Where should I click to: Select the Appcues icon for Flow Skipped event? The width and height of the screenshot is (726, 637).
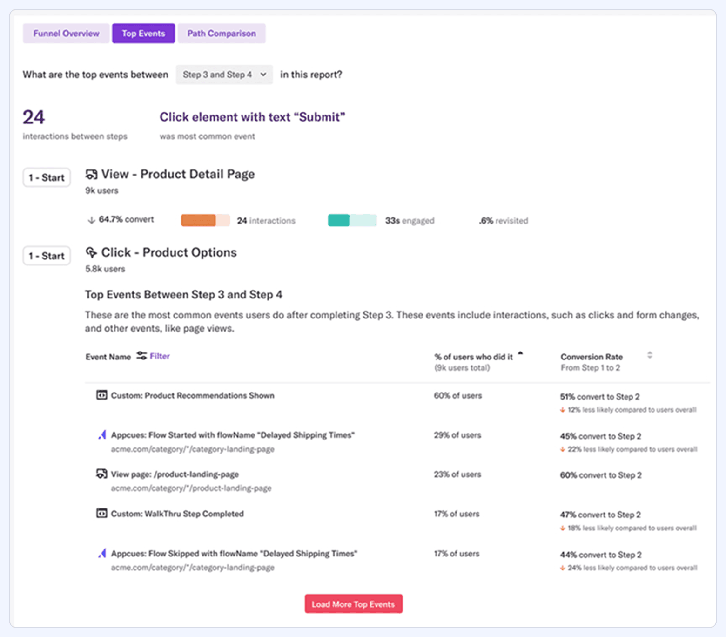click(x=101, y=553)
